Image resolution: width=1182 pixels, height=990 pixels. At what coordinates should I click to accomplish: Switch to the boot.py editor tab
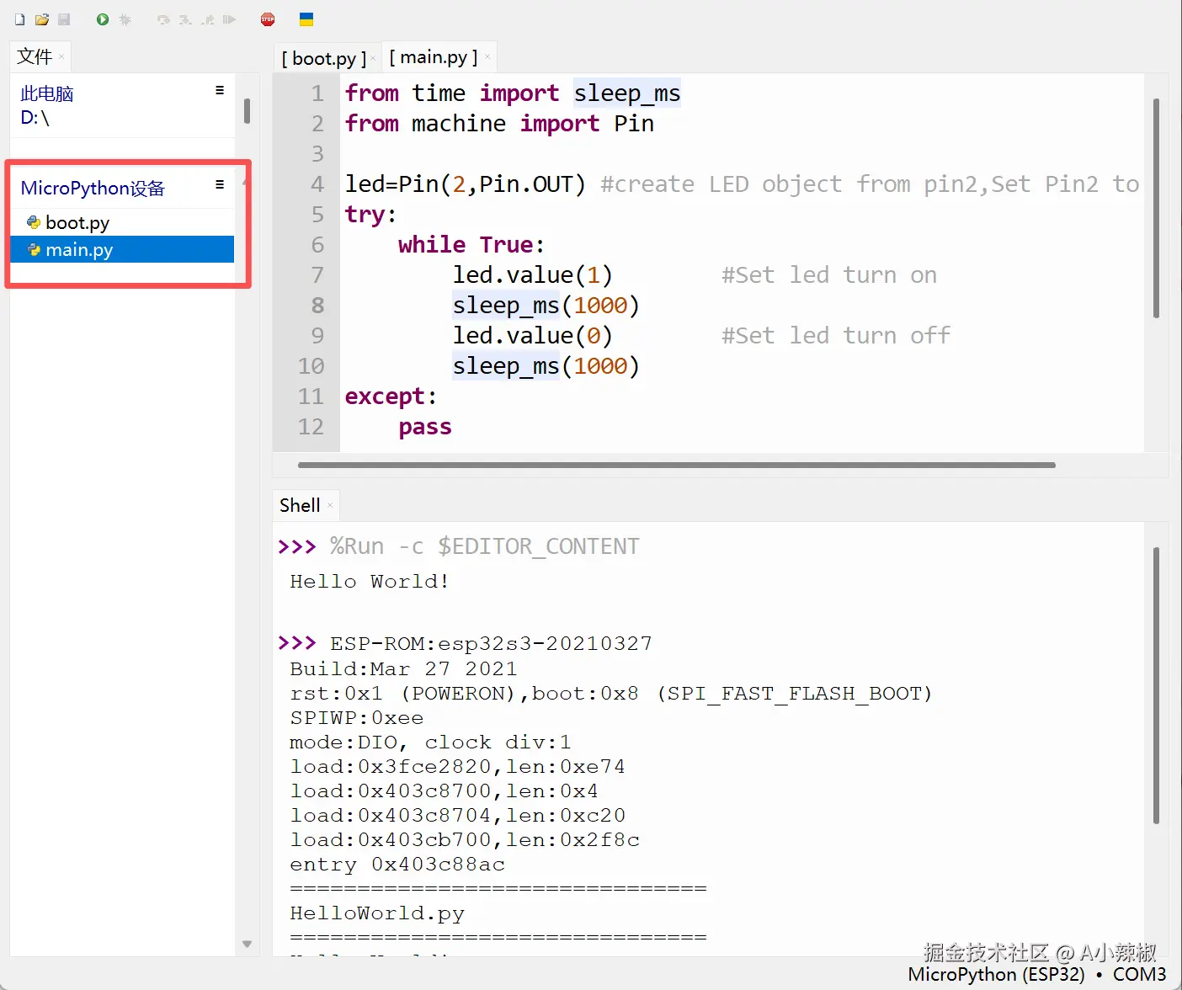[x=324, y=58]
